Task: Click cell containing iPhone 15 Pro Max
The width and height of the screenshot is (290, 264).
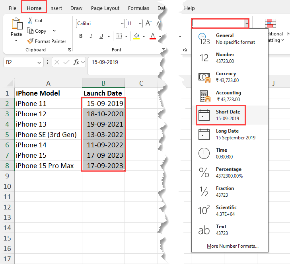Action: click(x=48, y=166)
